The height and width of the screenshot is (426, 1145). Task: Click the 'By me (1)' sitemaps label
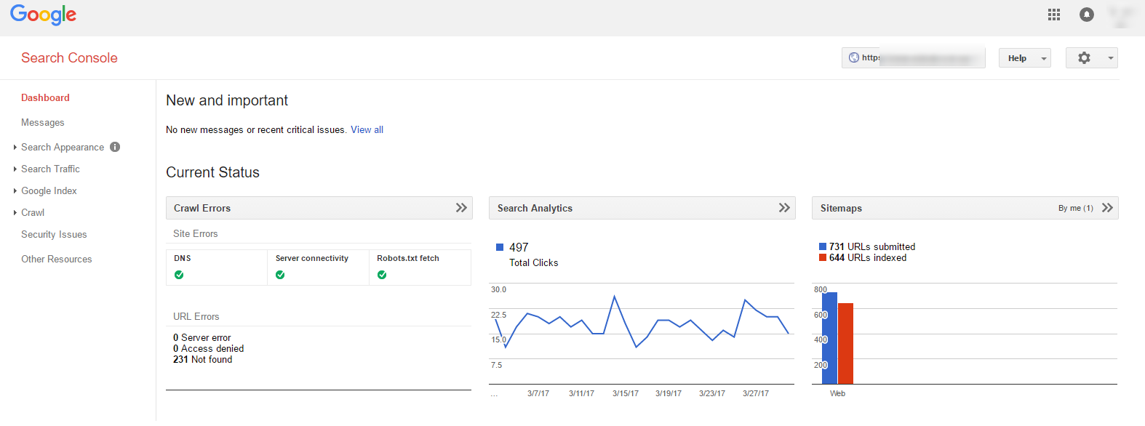(x=1076, y=208)
